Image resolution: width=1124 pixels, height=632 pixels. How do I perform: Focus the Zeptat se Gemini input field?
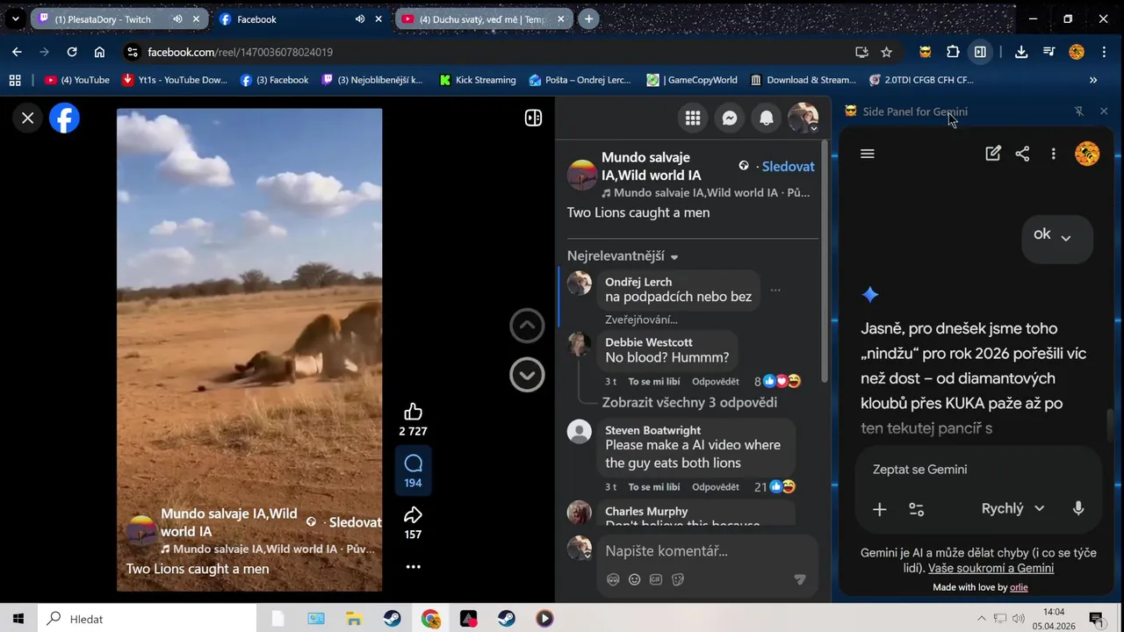pyautogui.click(x=978, y=470)
